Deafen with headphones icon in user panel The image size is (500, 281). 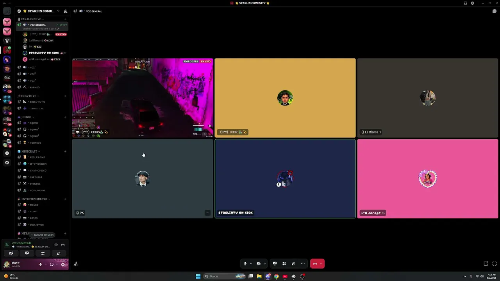coord(52,265)
